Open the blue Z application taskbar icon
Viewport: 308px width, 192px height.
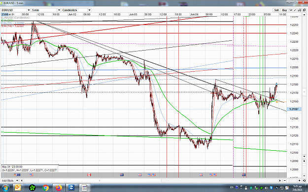(71, 188)
